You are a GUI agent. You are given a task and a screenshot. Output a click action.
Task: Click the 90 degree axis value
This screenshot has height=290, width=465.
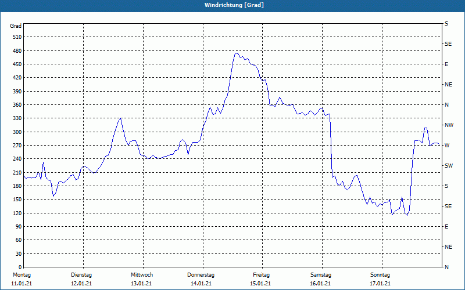(x=19, y=227)
